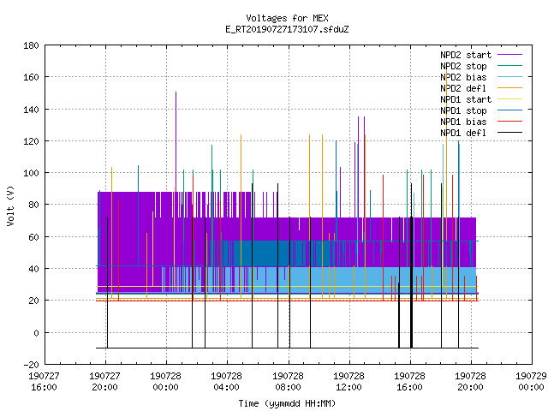Click the 'Volt (V)' y-axis label
The height and width of the screenshot is (411, 548).
pyautogui.click(x=10, y=205)
